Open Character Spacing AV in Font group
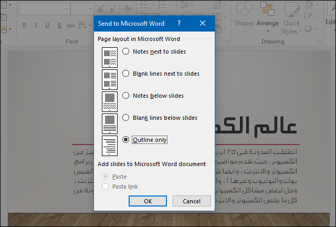This screenshot has height=227, width=336. tap(84, 25)
